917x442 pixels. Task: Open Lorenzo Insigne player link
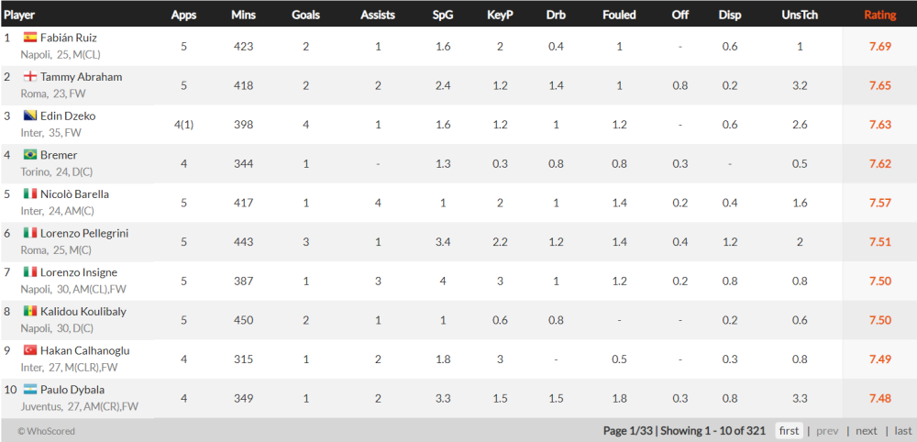tap(78, 272)
